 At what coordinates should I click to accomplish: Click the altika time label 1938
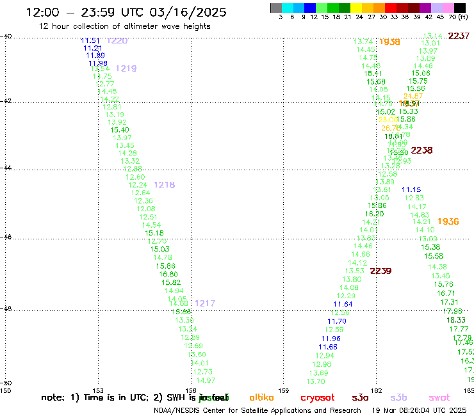point(389,42)
